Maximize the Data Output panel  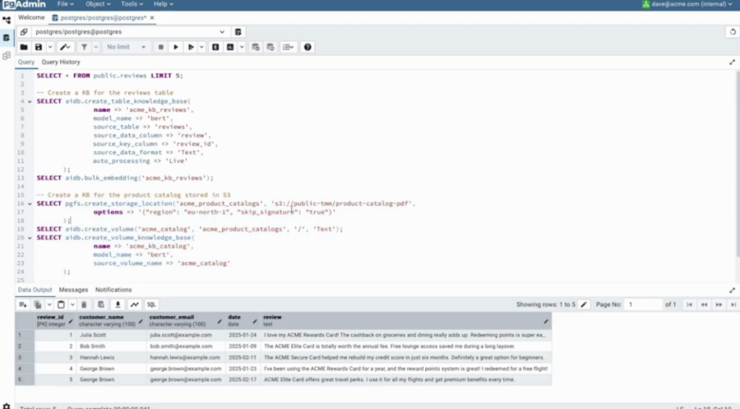pos(732,290)
